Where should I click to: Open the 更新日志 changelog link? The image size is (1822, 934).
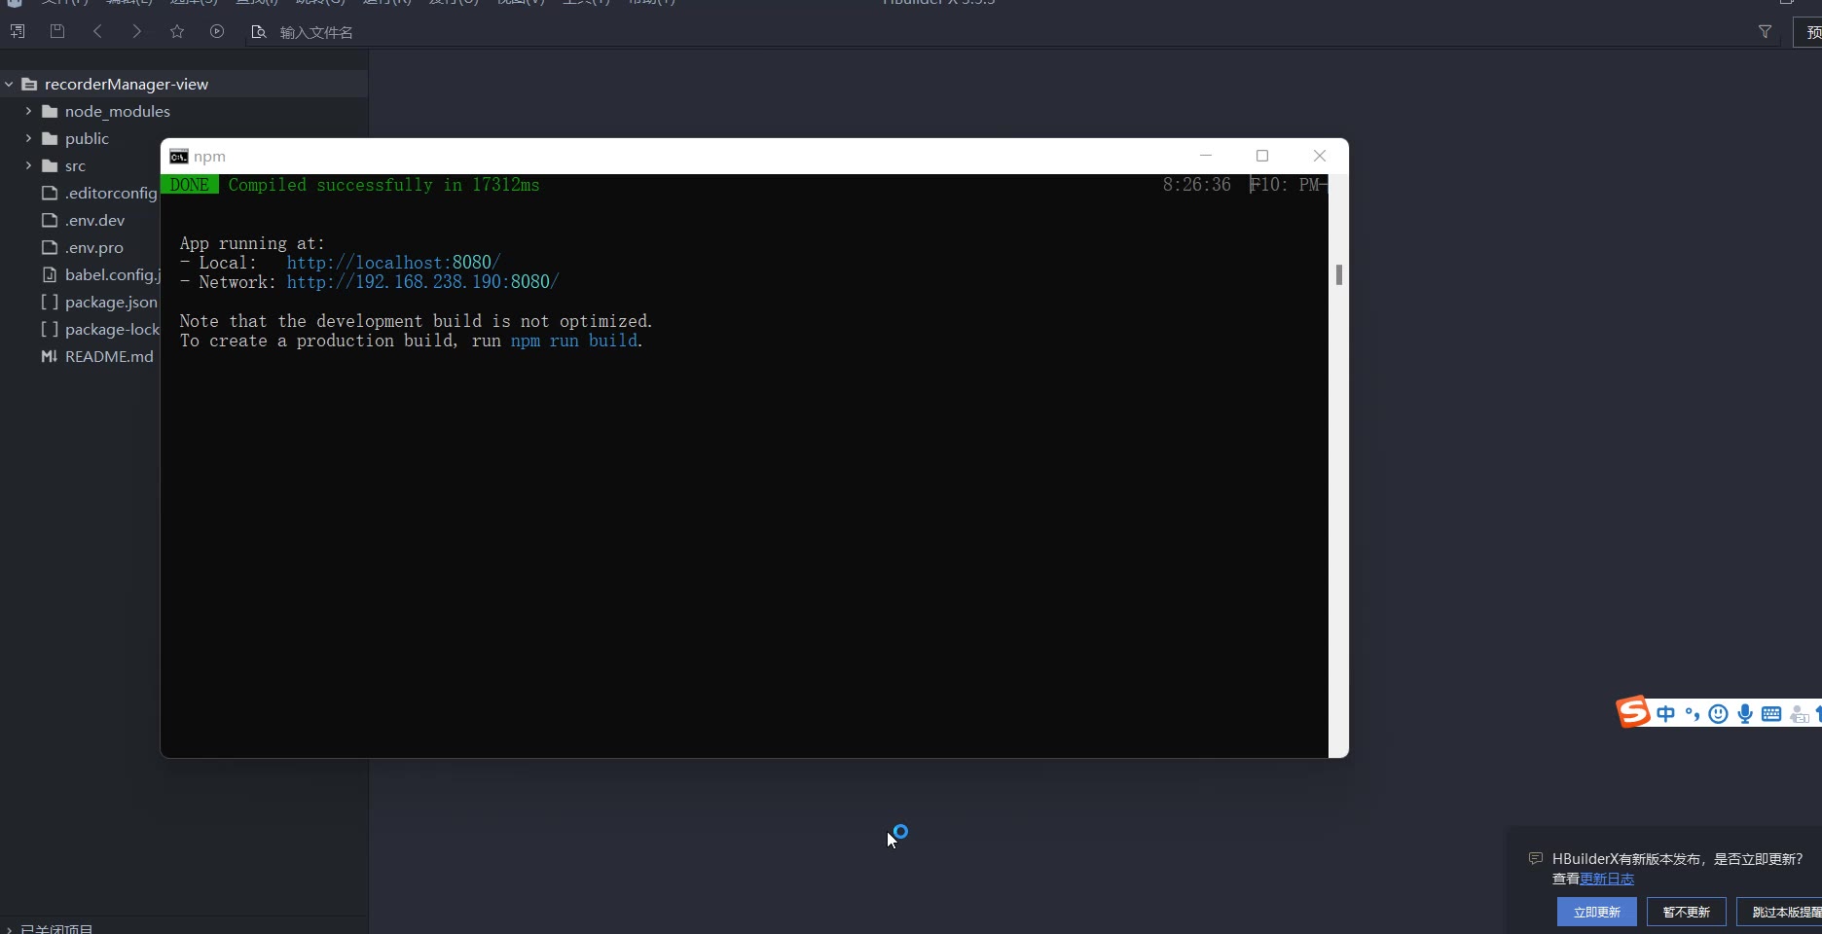(x=1607, y=879)
